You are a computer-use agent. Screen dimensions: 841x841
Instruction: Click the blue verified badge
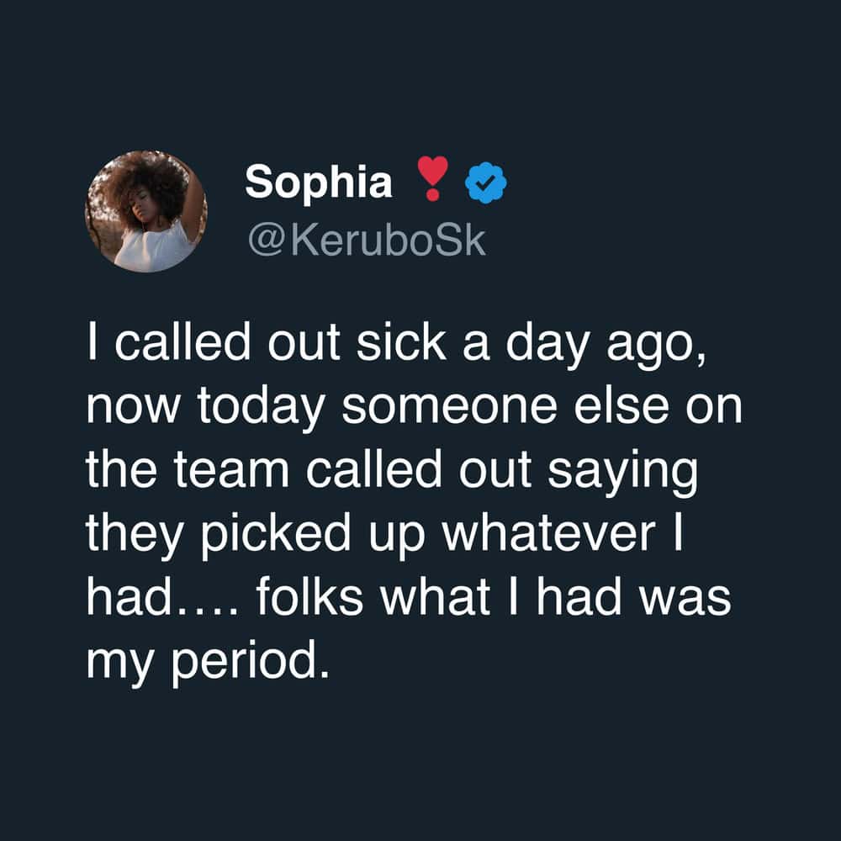tap(485, 182)
